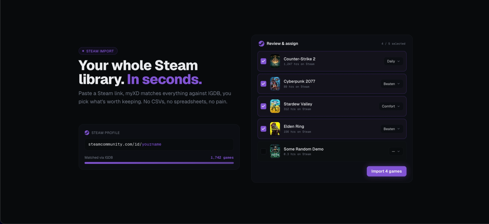This screenshot has height=224, width=489.
Task: Click the 'Counter-Strike 2' title text
Action: pos(300,59)
